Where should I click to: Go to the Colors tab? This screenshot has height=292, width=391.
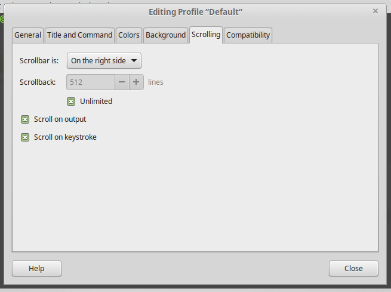point(129,35)
